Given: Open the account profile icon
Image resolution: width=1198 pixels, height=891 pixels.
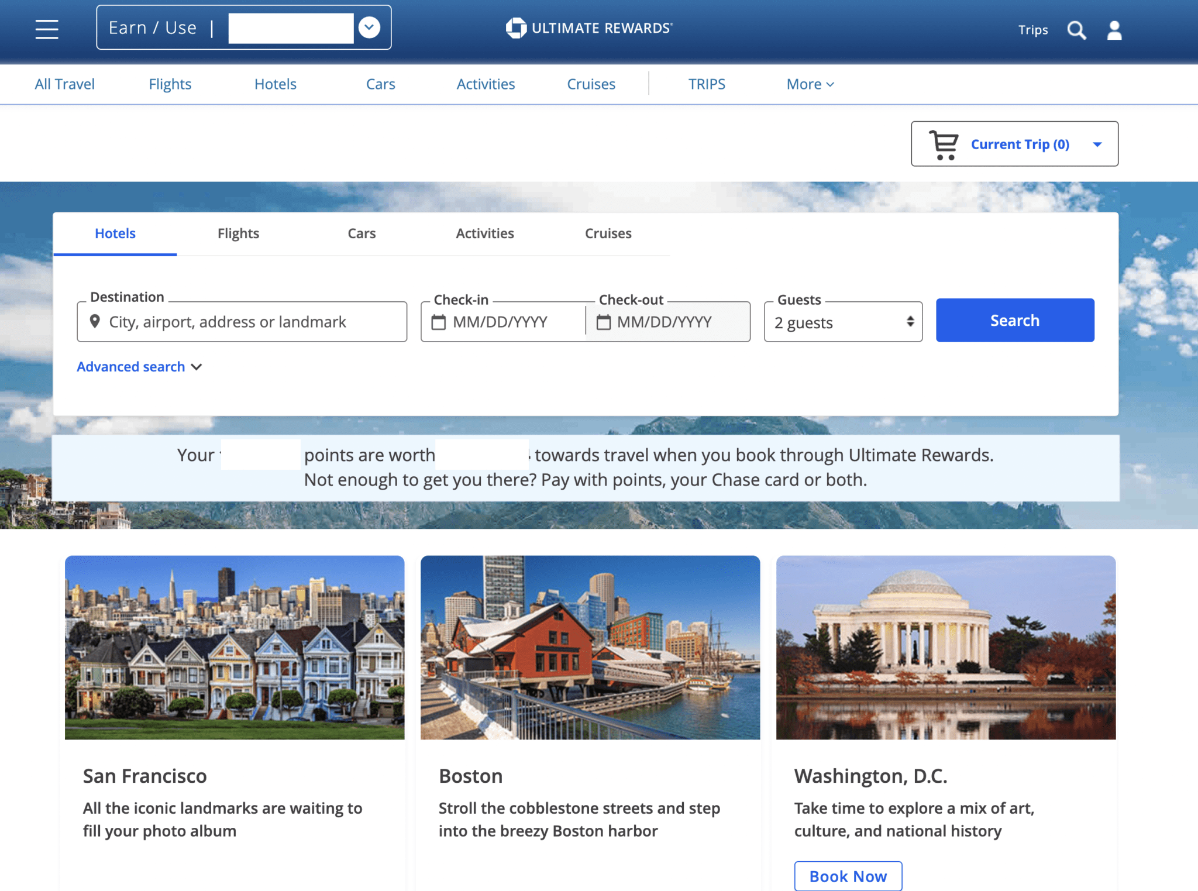Looking at the screenshot, I should [1114, 30].
